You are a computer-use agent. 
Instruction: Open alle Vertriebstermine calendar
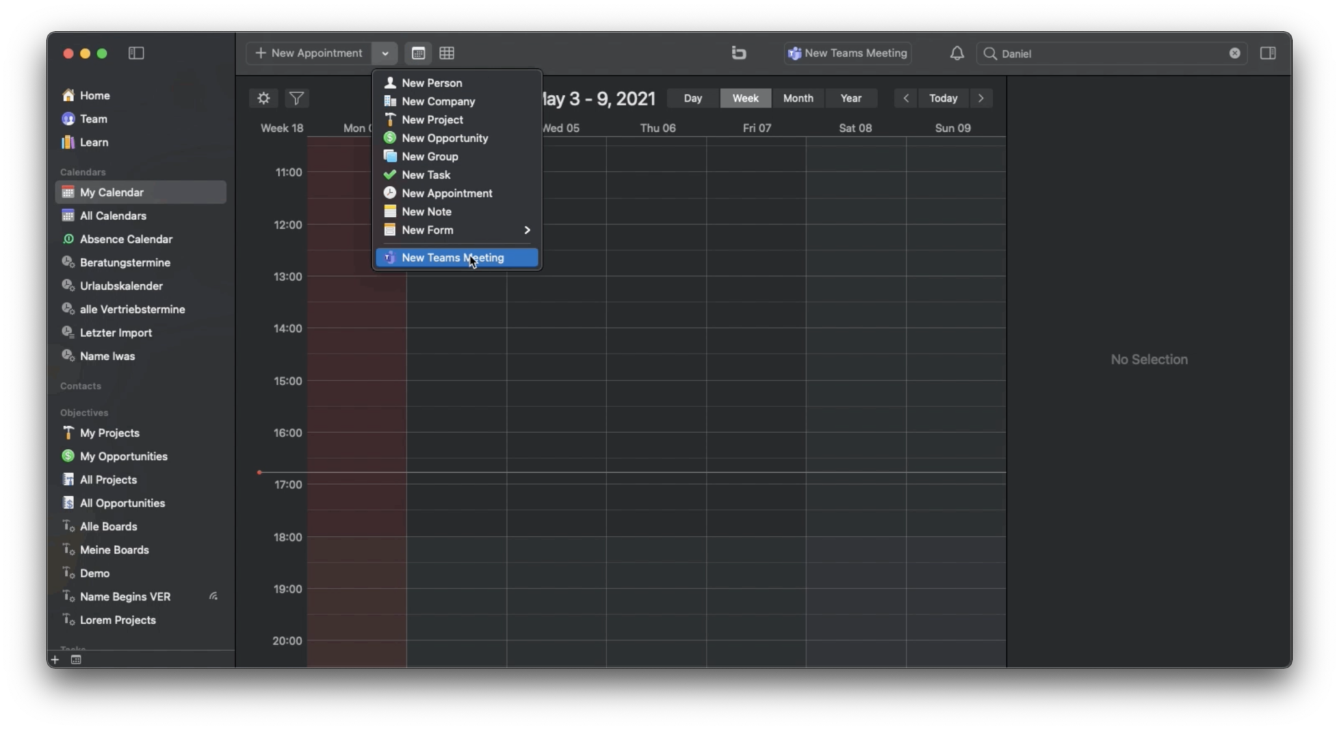click(x=141, y=309)
